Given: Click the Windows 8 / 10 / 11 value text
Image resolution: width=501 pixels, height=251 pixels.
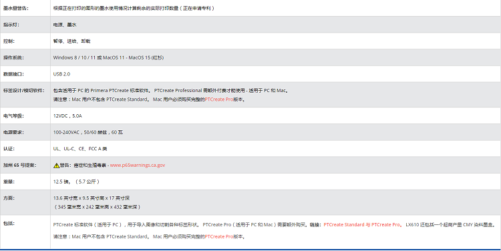Looking at the screenshot, I should pos(108,57).
